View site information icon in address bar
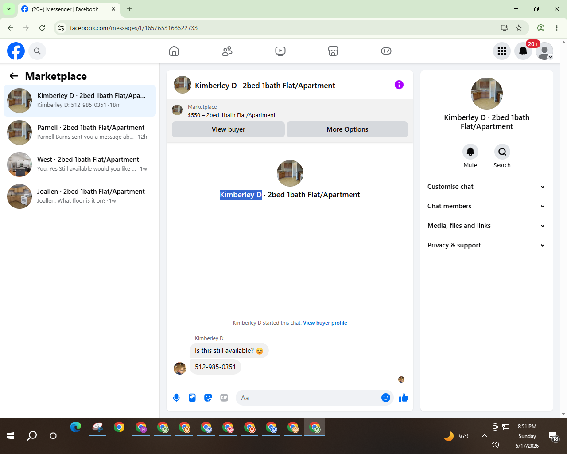Viewport: 567px width, 454px height. pyautogui.click(x=62, y=28)
